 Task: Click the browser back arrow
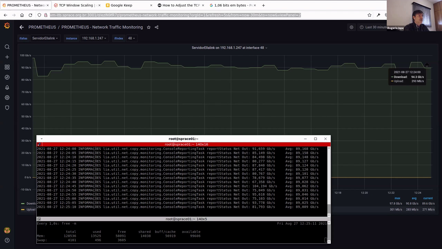pos(5,15)
